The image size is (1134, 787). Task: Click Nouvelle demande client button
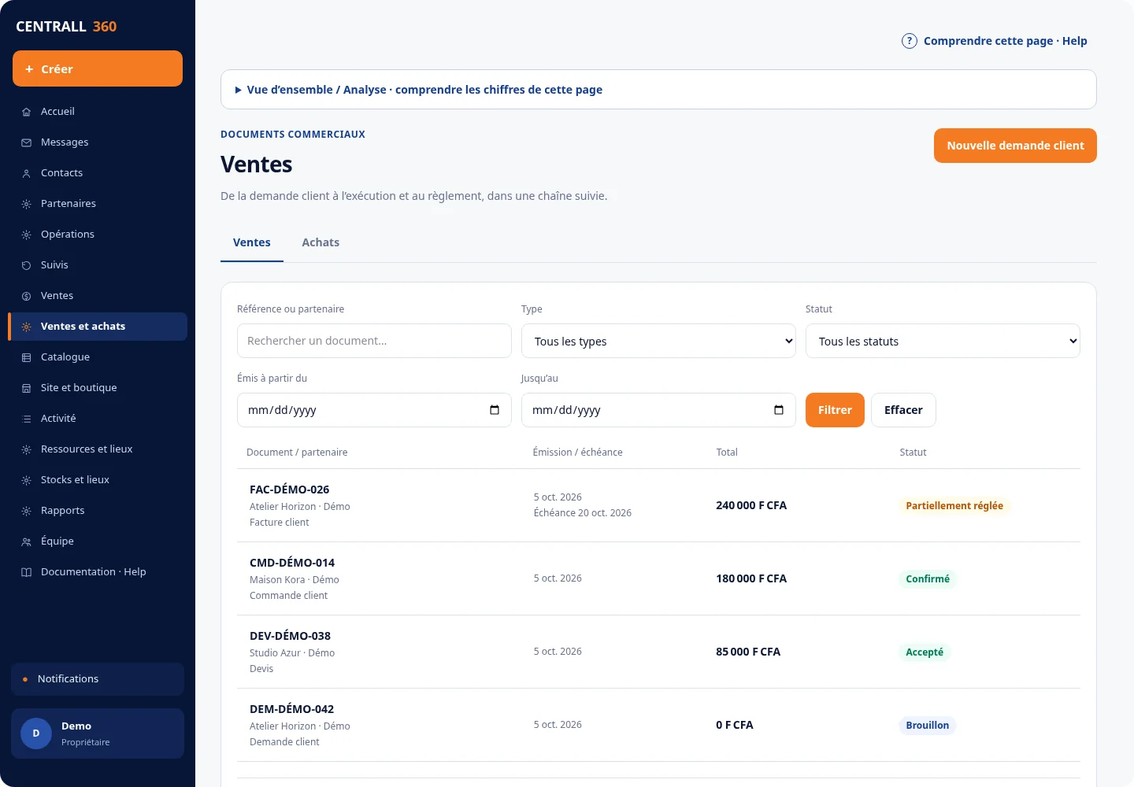[1015, 146]
